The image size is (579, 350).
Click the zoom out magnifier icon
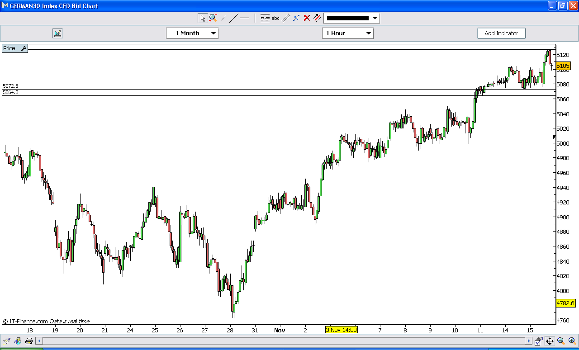click(561, 341)
